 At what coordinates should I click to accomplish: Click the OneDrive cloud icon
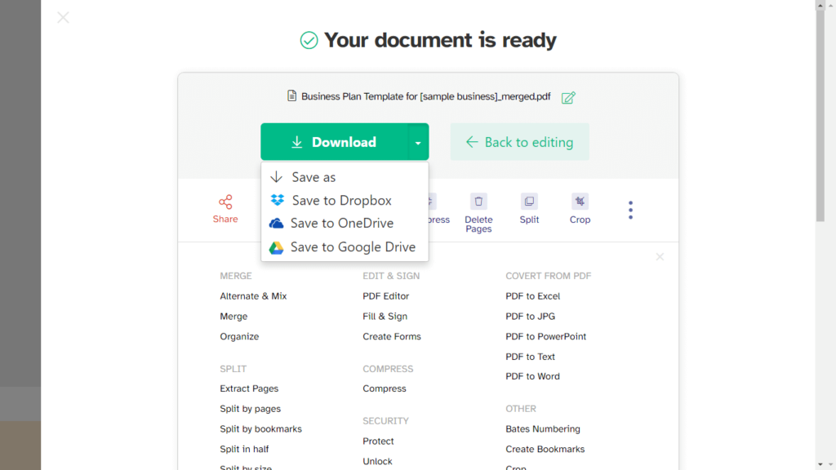click(276, 224)
